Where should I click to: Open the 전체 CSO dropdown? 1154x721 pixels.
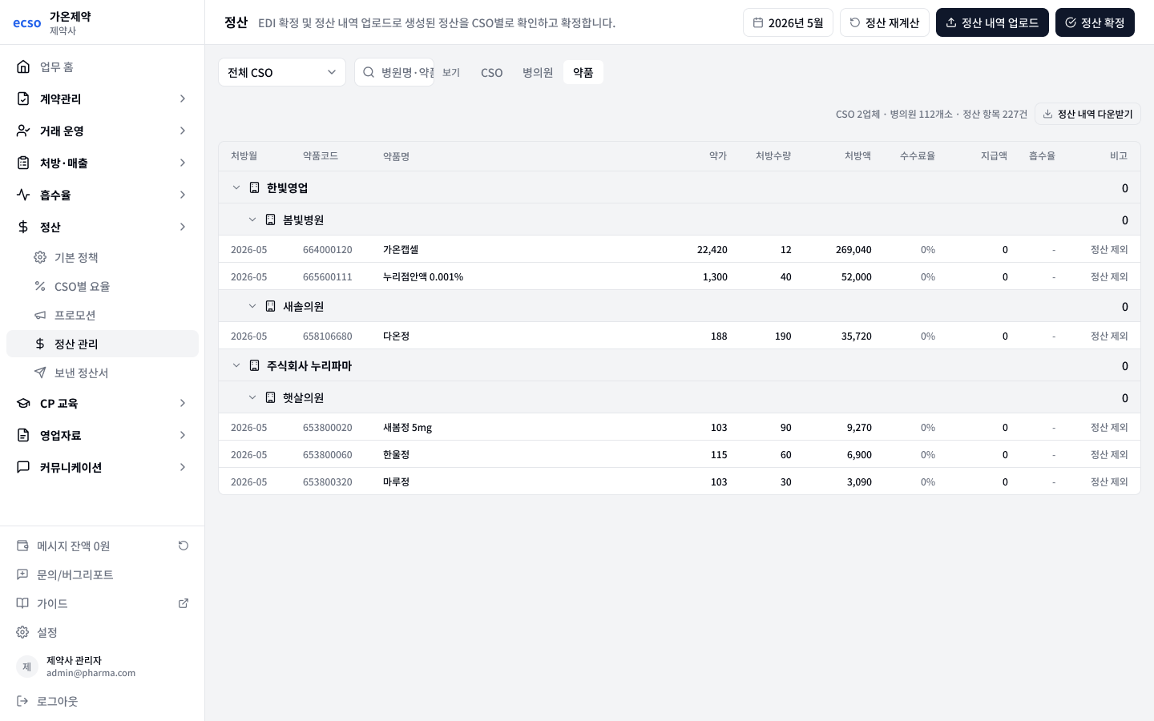pos(282,72)
